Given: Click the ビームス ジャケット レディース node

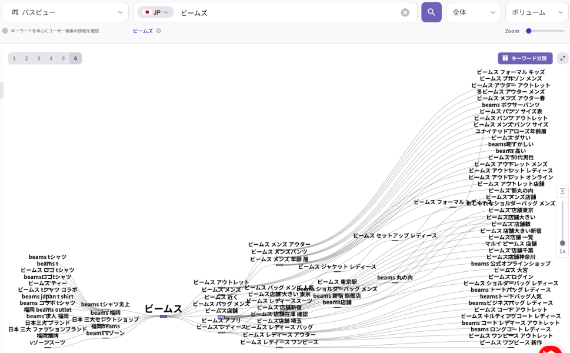Looking at the screenshot, I should [337, 267].
